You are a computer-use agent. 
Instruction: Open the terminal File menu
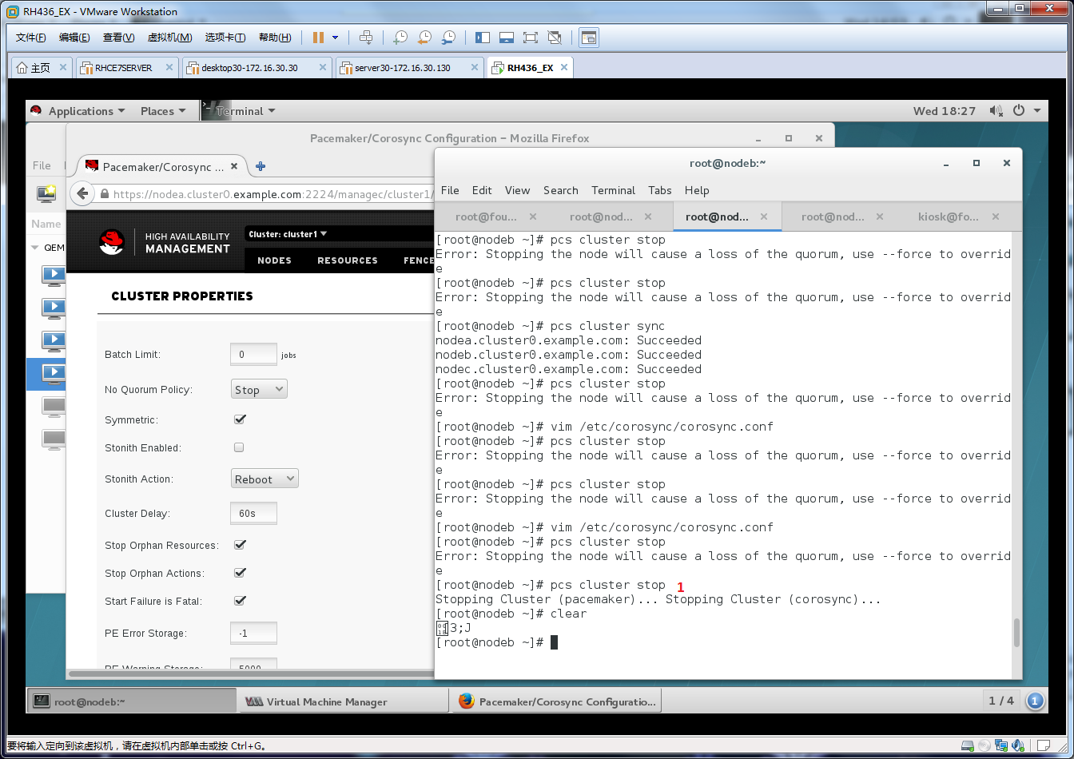(x=450, y=190)
